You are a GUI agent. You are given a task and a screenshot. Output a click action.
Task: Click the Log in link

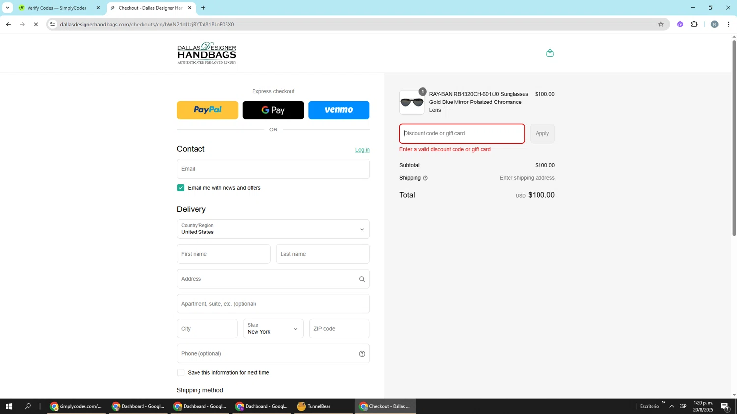(363, 150)
